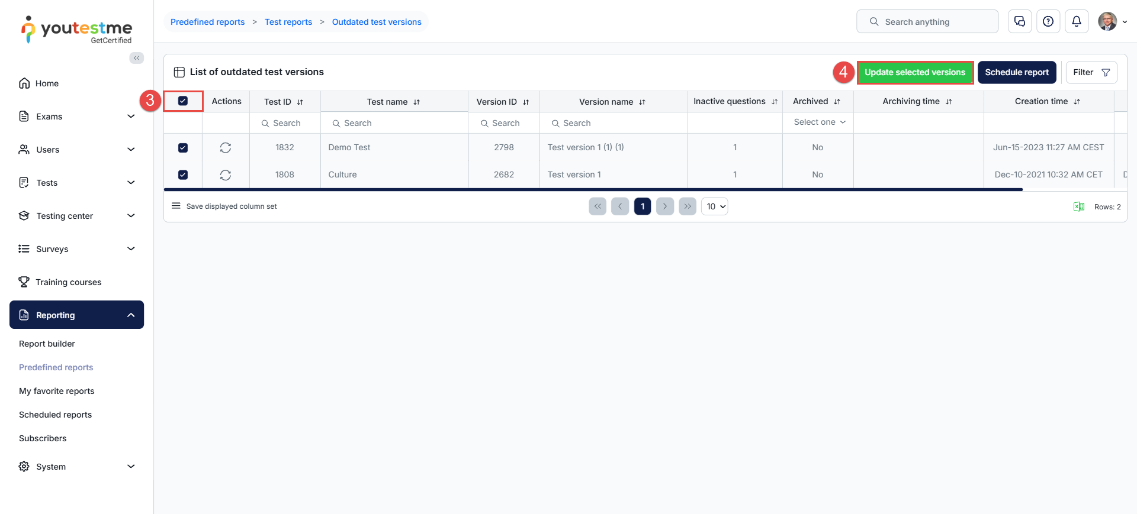The height and width of the screenshot is (514, 1137).
Task: Sort by Version name column arrows
Action: click(643, 102)
